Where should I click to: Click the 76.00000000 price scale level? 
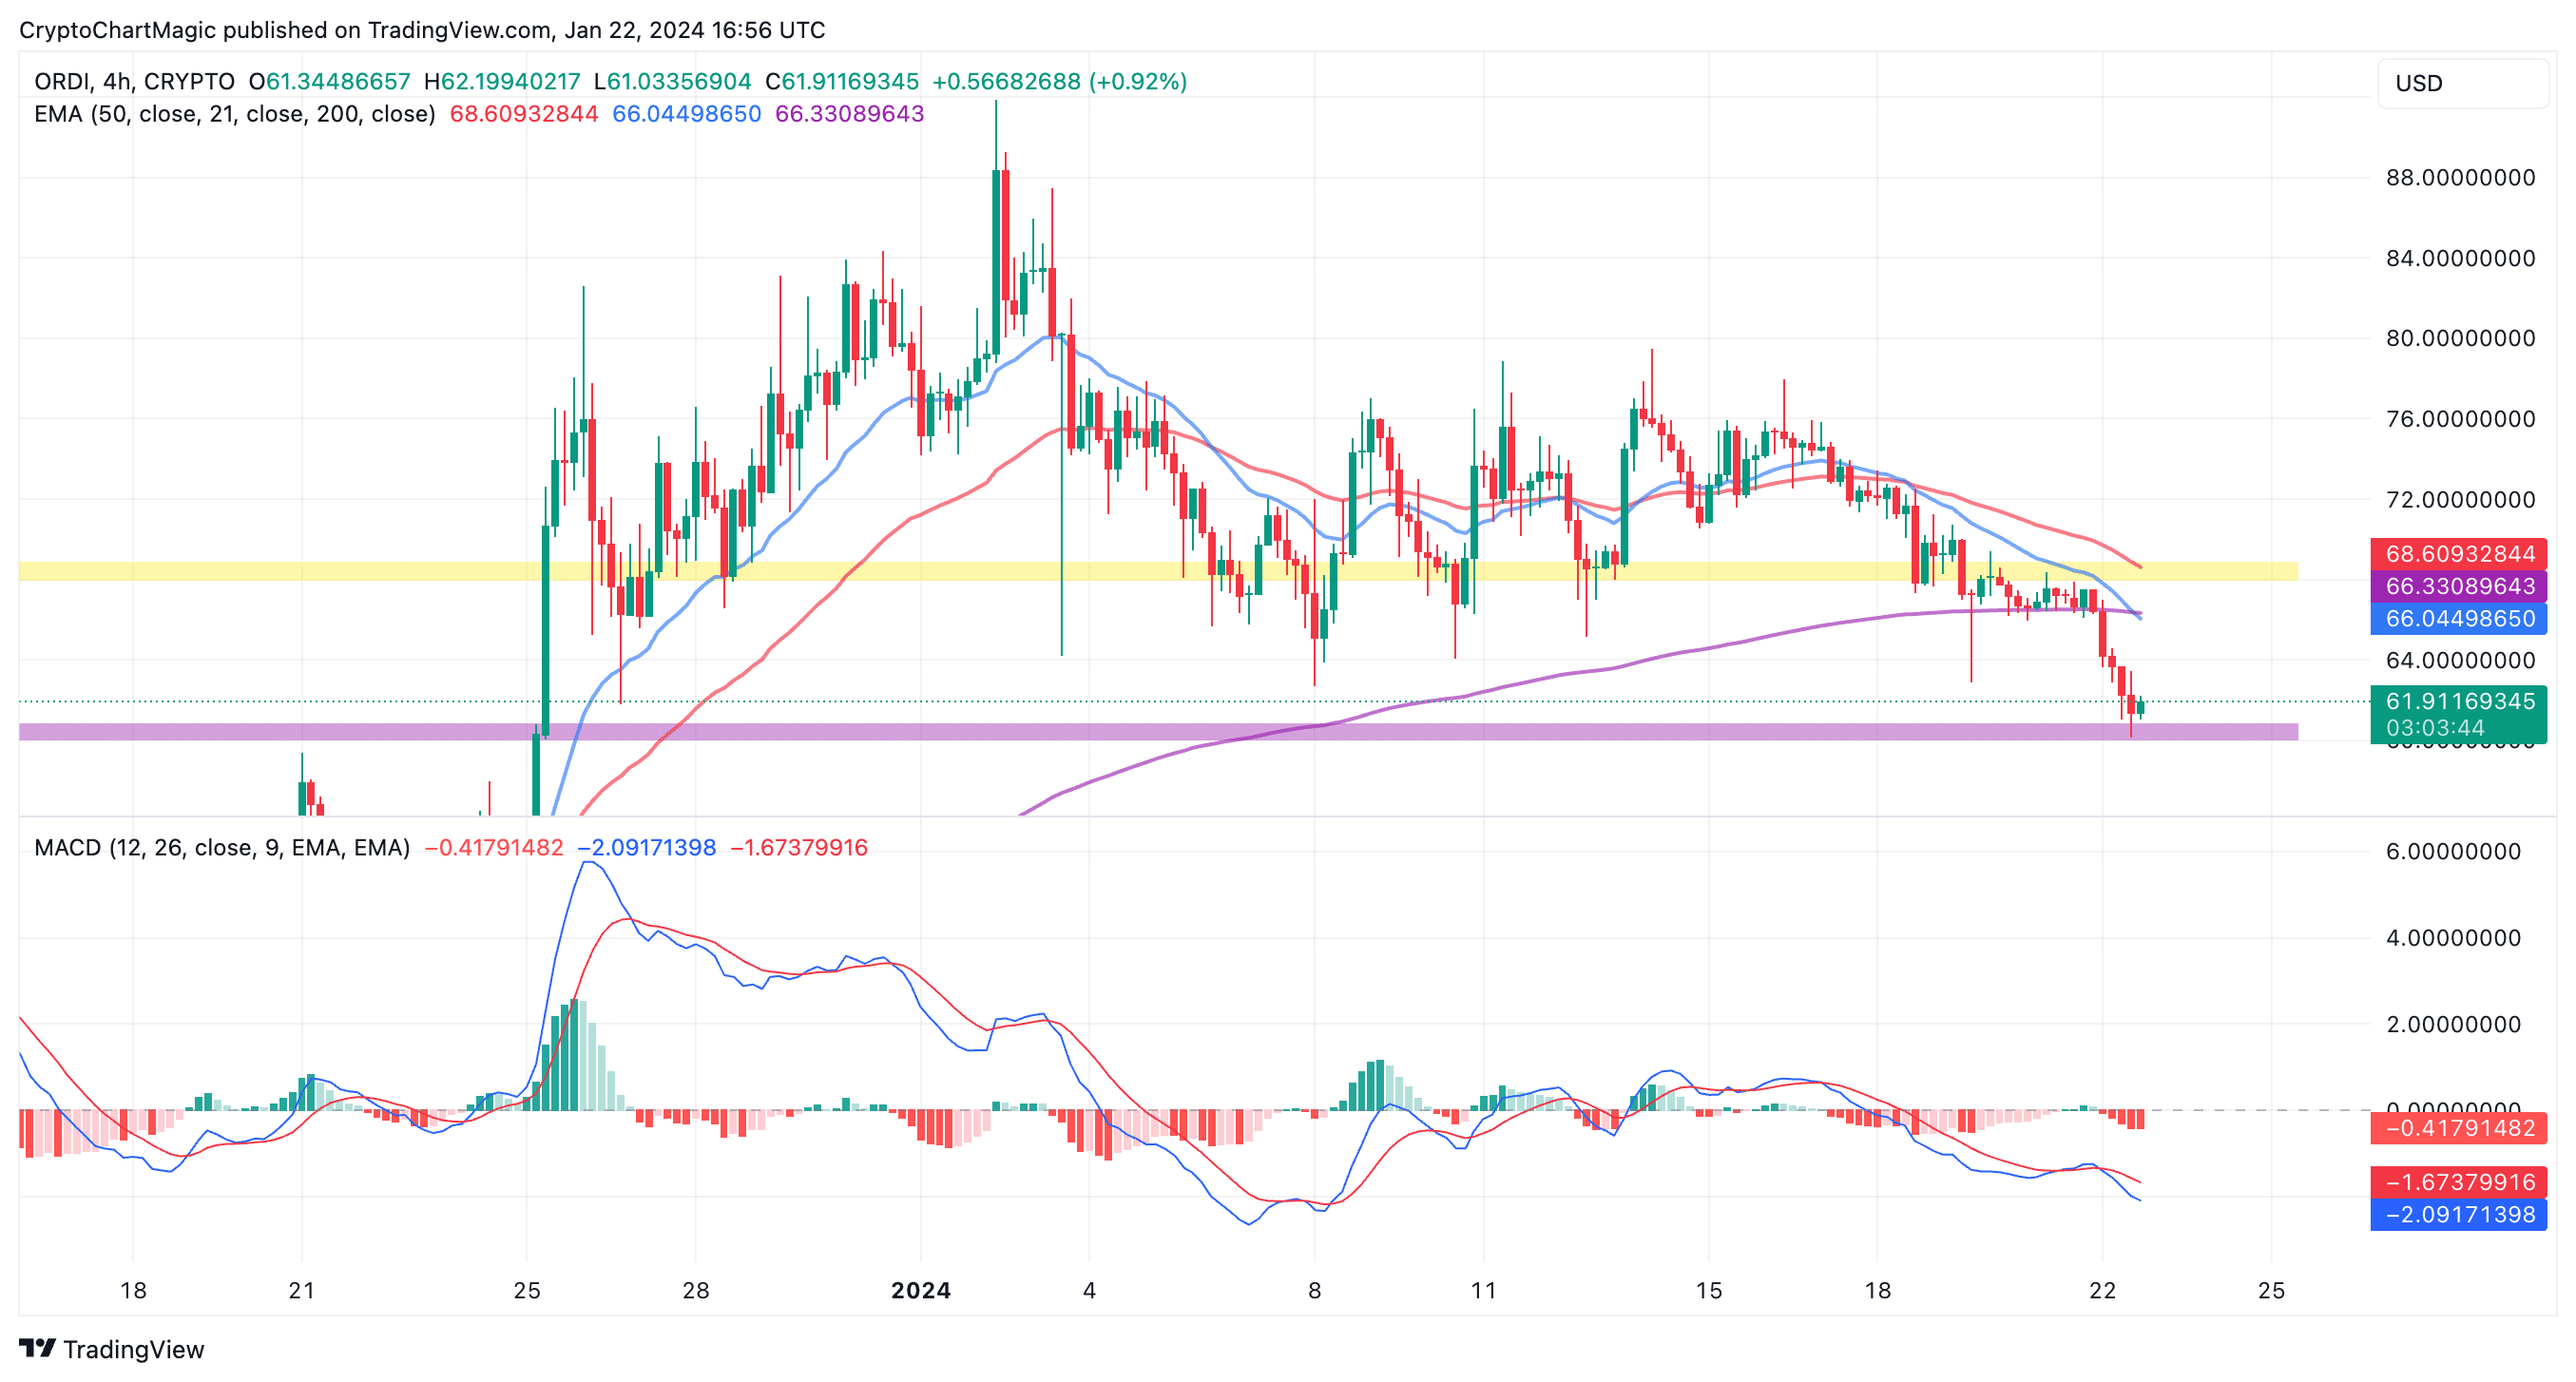coord(2460,419)
